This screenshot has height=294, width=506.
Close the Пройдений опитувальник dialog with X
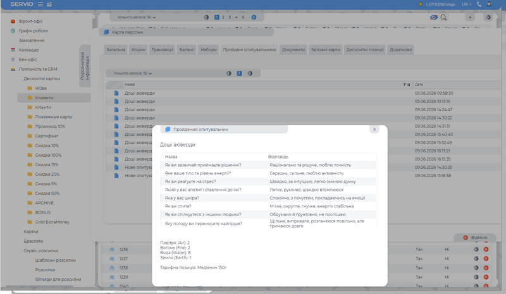[374, 130]
